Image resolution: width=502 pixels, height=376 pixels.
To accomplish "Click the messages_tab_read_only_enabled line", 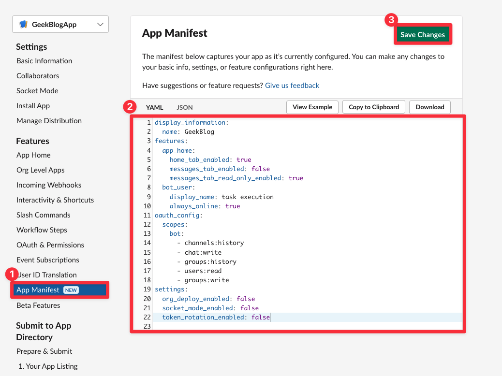I will (x=236, y=178).
